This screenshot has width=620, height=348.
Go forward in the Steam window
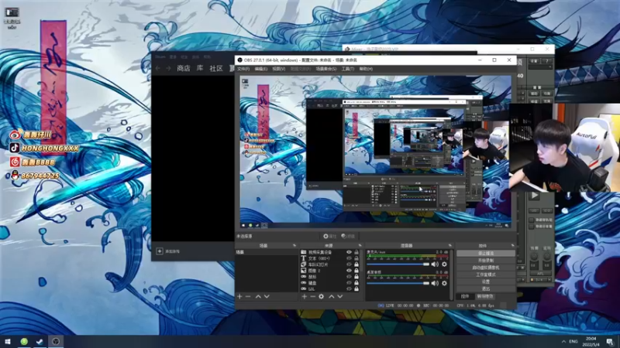point(168,68)
